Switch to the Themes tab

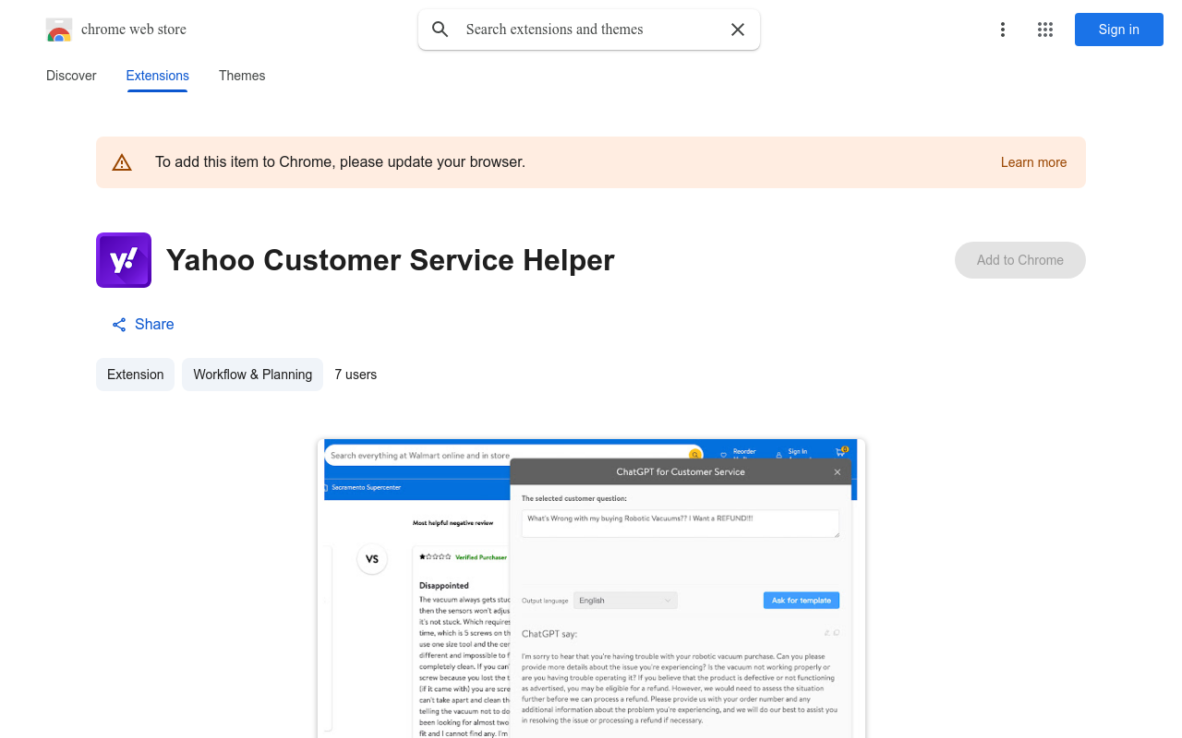pyautogui.click(x=242, y=76)
